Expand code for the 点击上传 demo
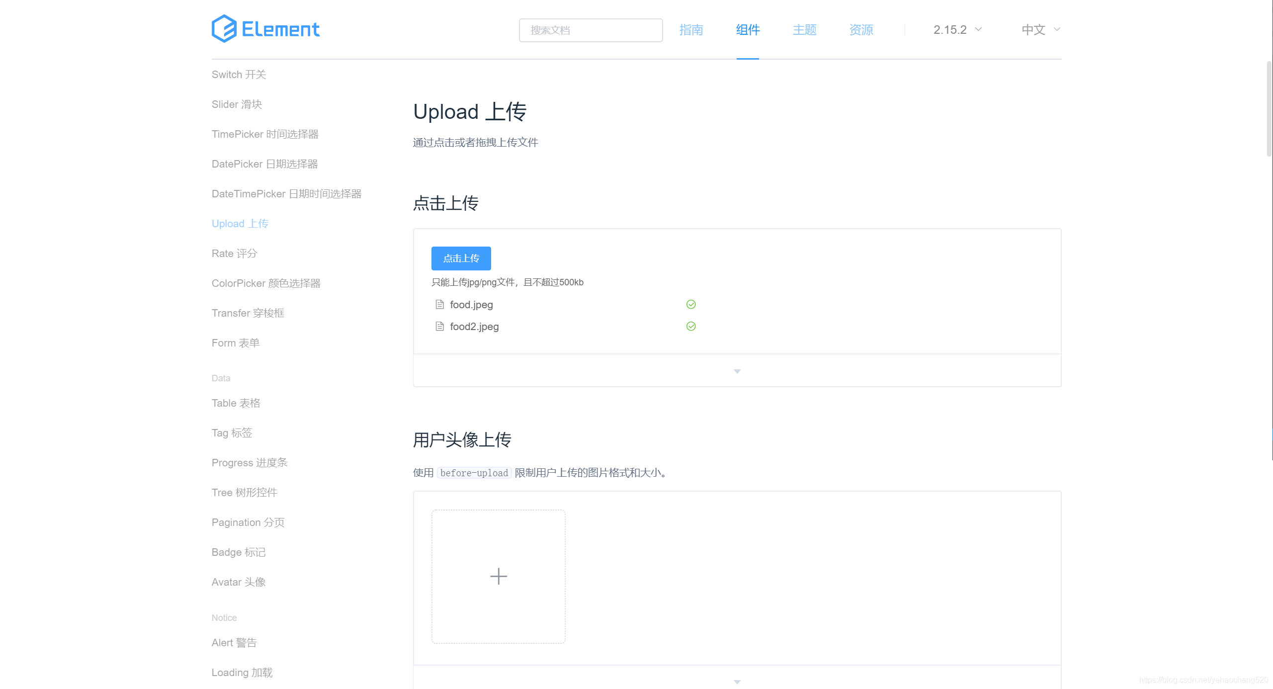 pyautogui.click(x=737, y=371)
